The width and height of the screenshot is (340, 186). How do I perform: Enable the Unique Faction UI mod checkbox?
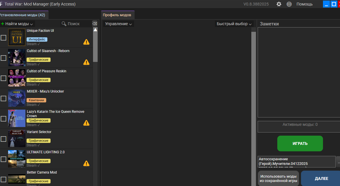tap(3, 38)
